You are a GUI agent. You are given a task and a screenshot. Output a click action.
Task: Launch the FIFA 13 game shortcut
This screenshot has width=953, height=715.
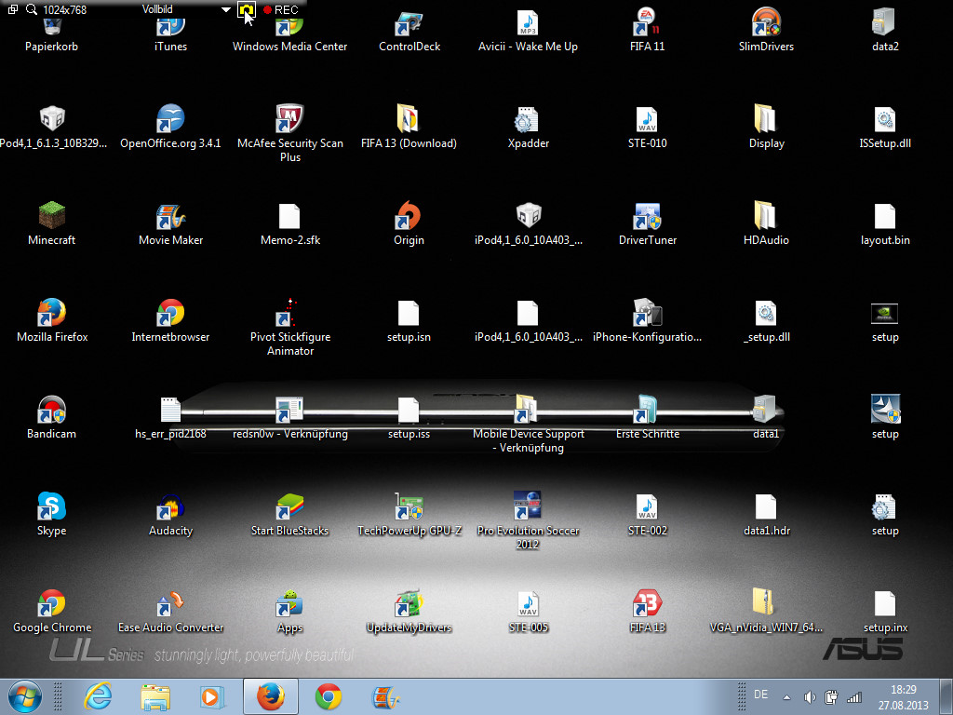tap(648, 611)
